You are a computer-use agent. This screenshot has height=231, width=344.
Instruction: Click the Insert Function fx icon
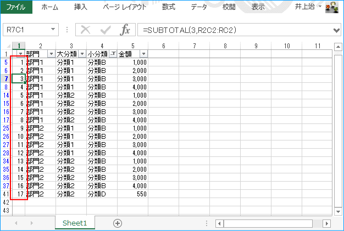click(125, 30)
